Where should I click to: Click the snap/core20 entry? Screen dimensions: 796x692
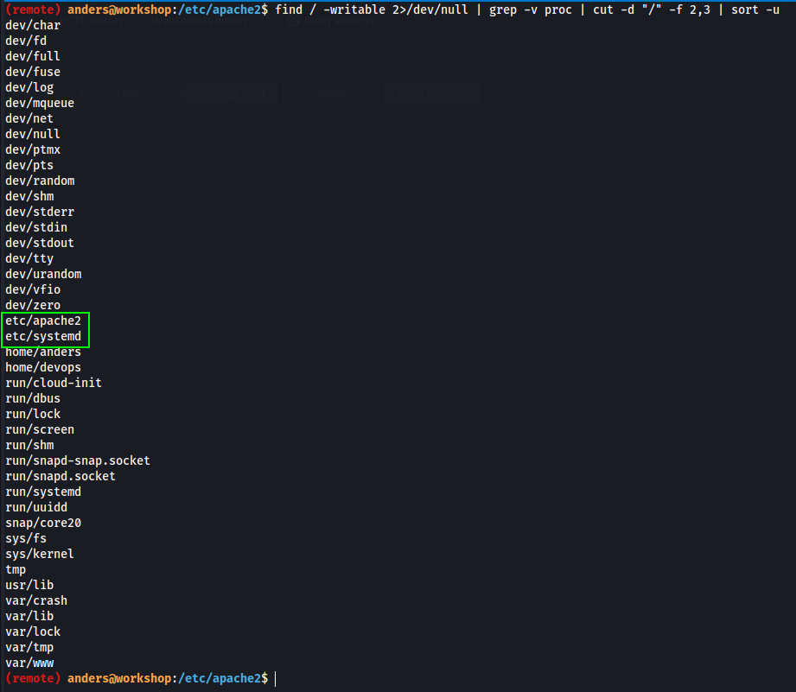click(43, 523)
